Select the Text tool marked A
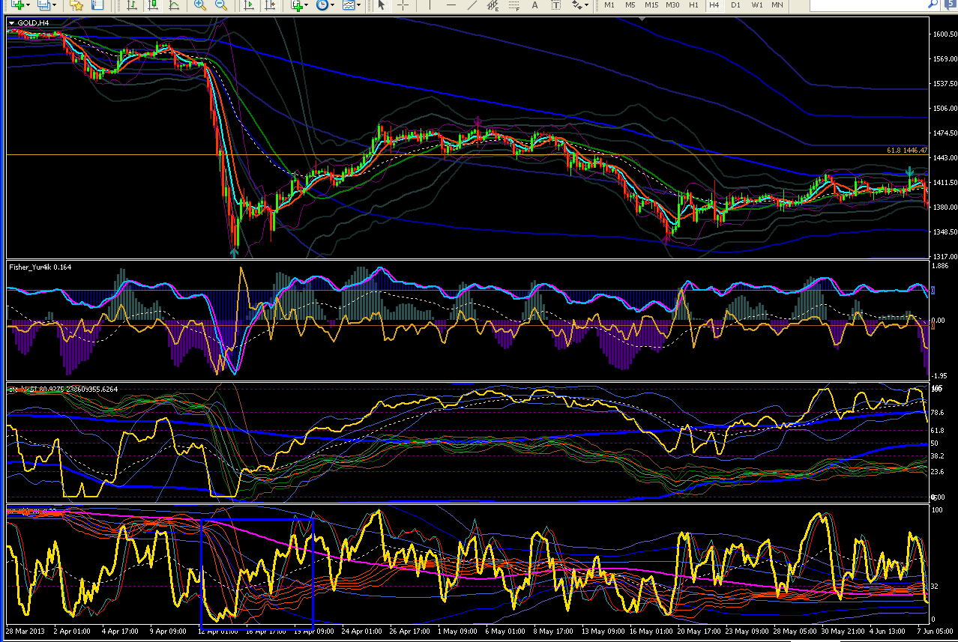 pos(534,5)
